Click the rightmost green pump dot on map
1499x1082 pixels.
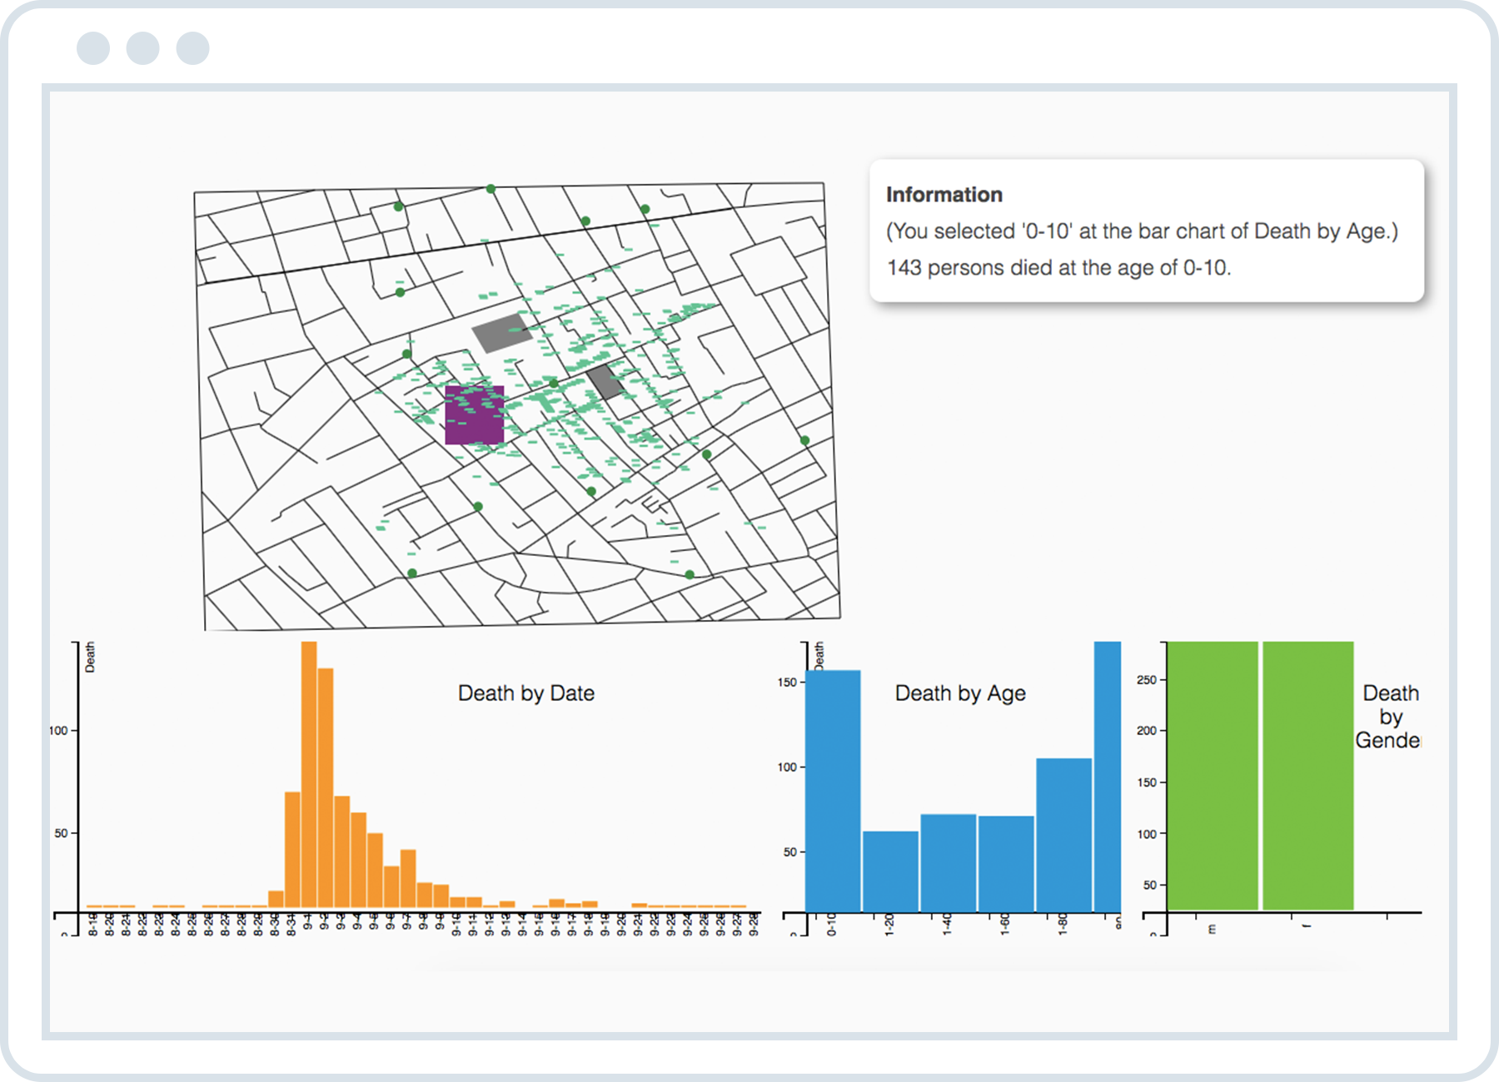(x=804, y=440)
